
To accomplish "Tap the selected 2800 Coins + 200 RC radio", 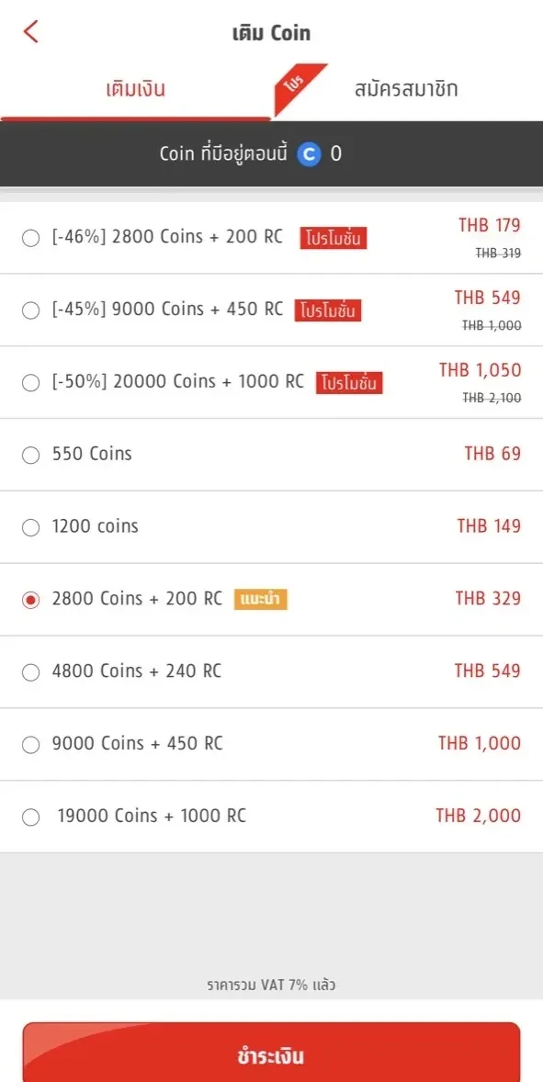I will coord(30,601).
